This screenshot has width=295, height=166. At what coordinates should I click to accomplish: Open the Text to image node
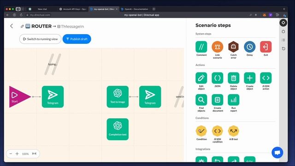(118, 97)
